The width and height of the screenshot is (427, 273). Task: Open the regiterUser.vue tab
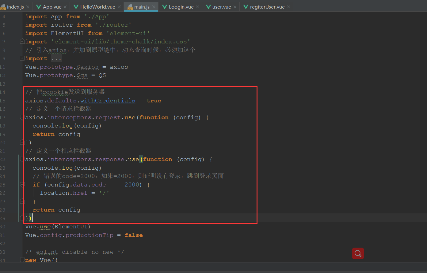(x=267, y=7)
